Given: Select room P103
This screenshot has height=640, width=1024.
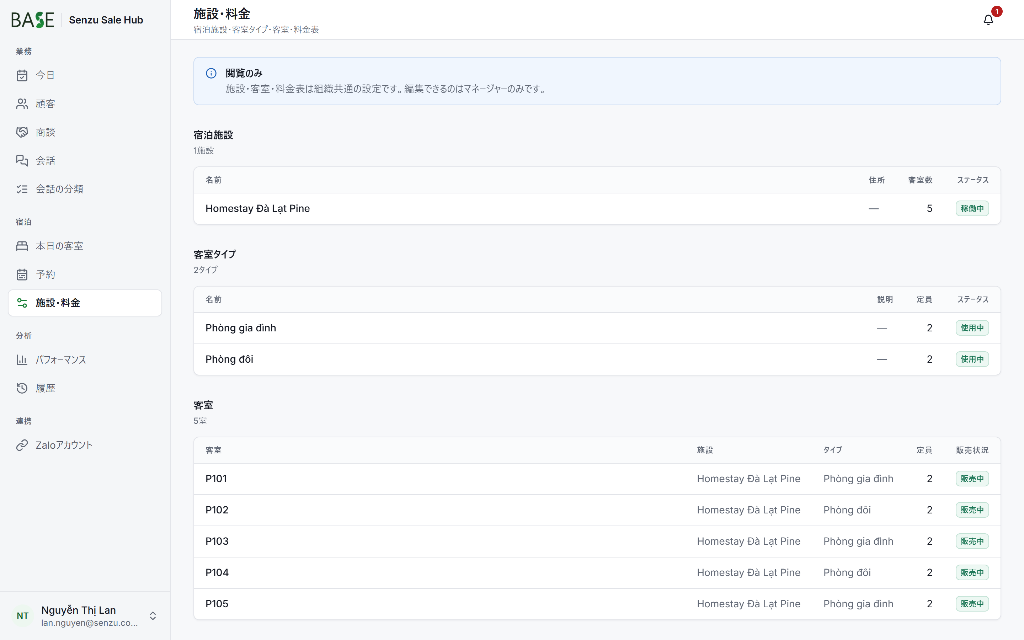Looking at the screenshot, I should coord(597,542).
